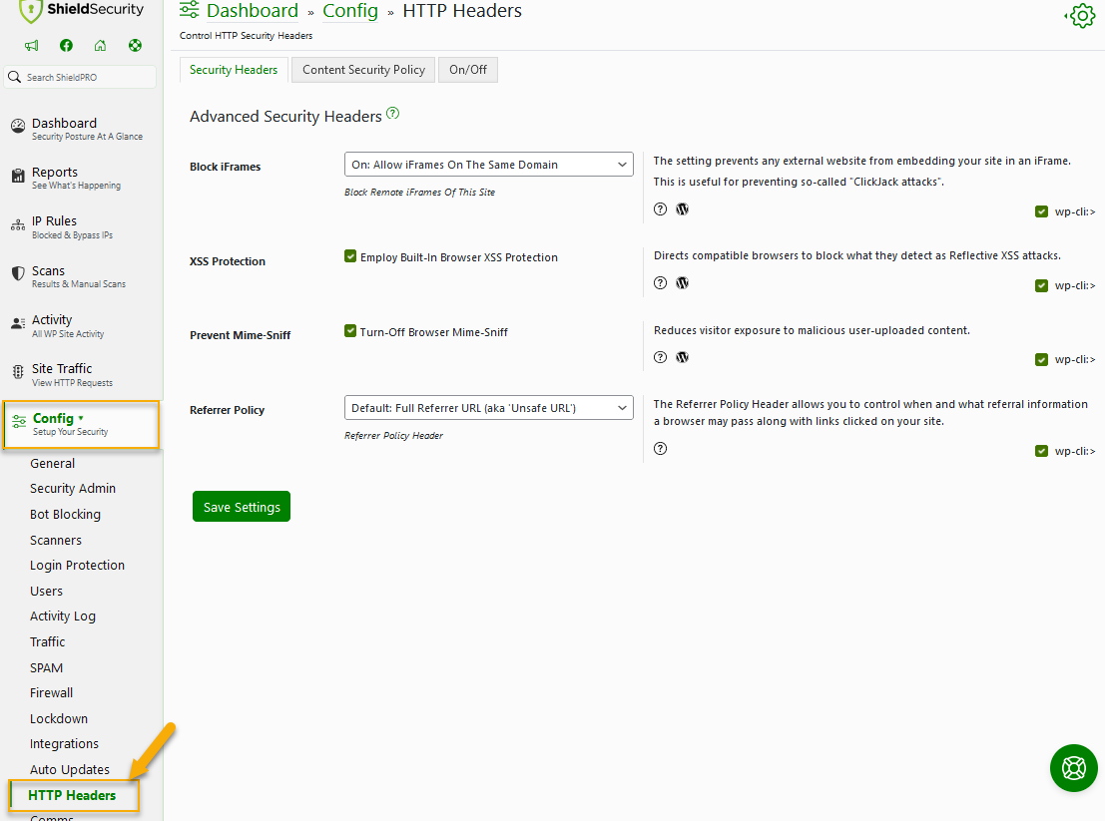Screen dimensions: 1105x821
Task: Uncheck Turn-Off Browser Mime-Sniff
Action: (350, 331)
